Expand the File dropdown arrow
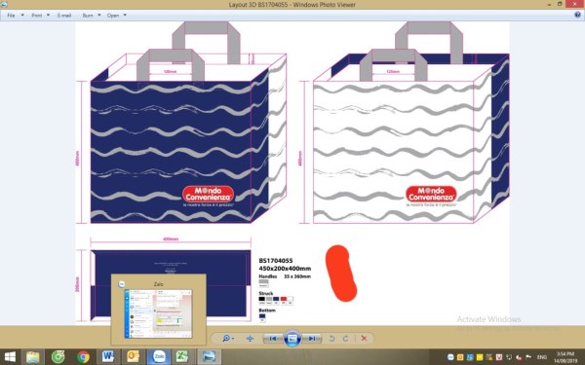The height and width of the screenshot is (365, 585). click(22, 16)
